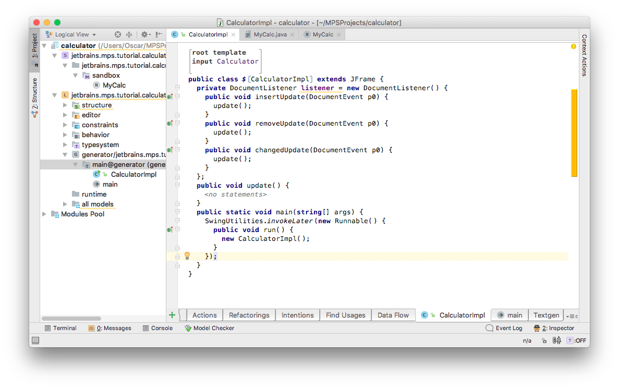
Task: Click the collapse all icon in Project panel
Action: pyautogui.click(x=129, y=34)
